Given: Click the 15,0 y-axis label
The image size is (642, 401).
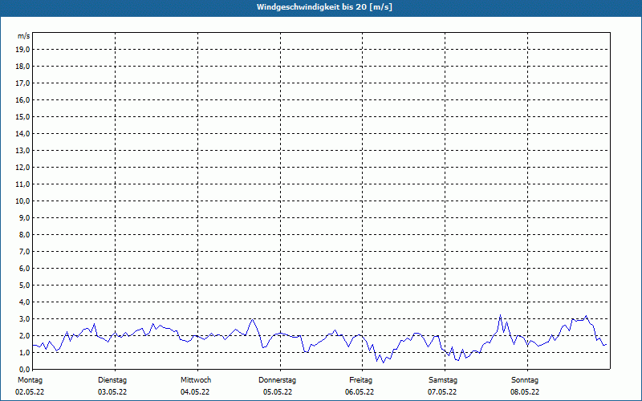Looking at the screenshot, I should pos(23,116).
